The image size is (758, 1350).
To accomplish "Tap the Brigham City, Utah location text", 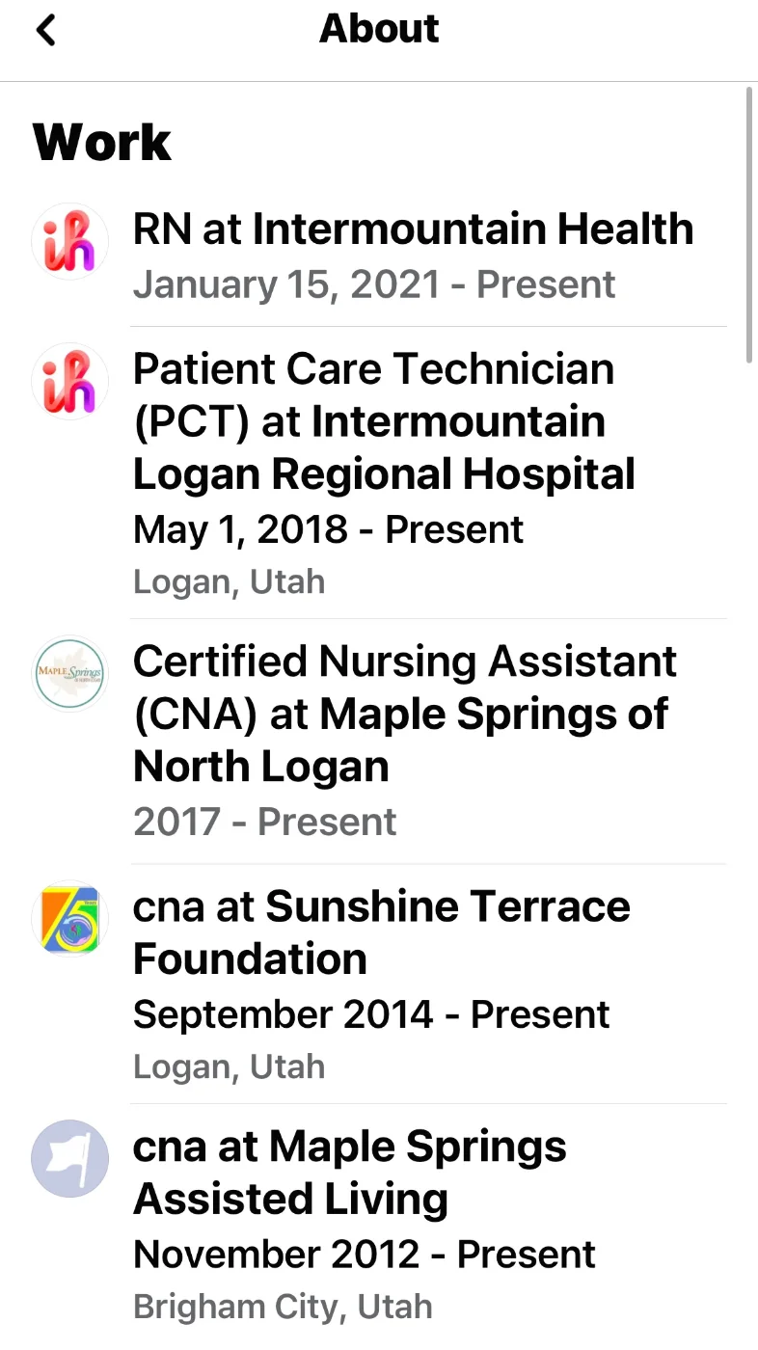I will click(x=283, y=1307).
